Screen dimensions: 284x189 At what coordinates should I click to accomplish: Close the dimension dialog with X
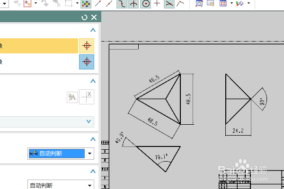(94, 17)
